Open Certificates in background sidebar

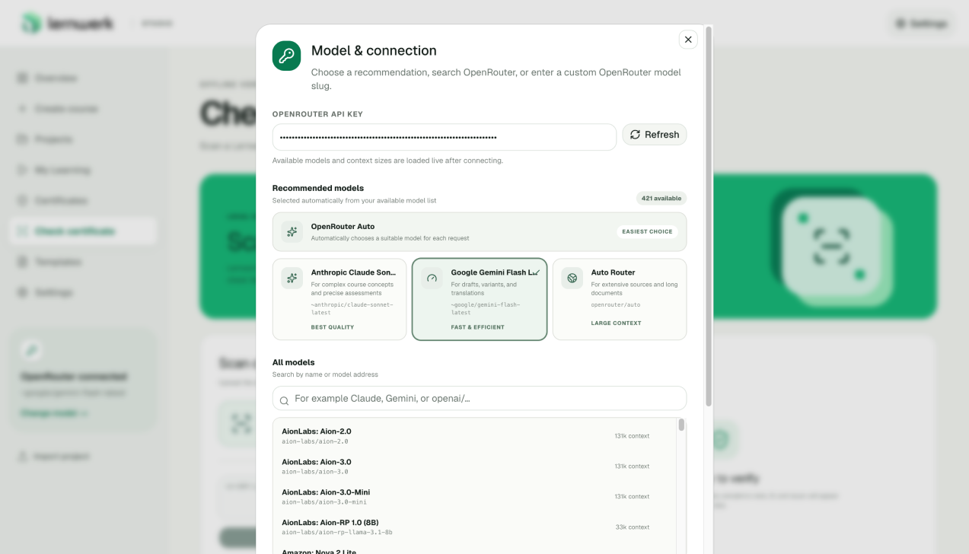pyautogui.click(x=84, y=201)
